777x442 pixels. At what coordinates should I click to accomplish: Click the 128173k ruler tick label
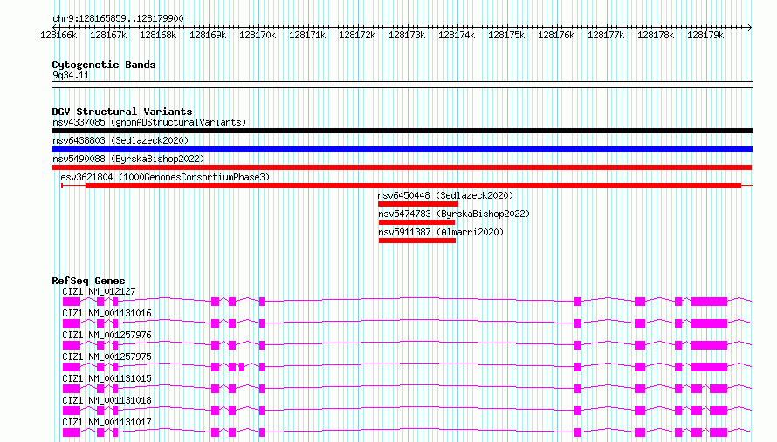pyautogui.click(x=407, y=35)
